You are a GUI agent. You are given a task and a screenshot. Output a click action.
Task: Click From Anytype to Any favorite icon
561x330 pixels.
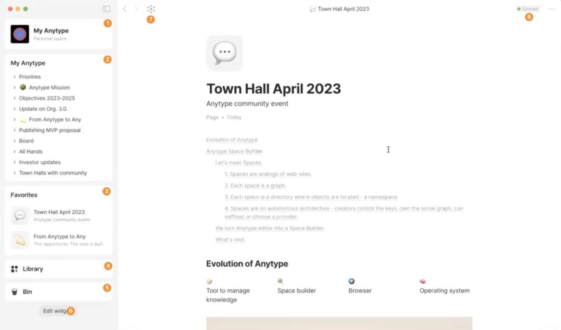click(x=20, y=240)
